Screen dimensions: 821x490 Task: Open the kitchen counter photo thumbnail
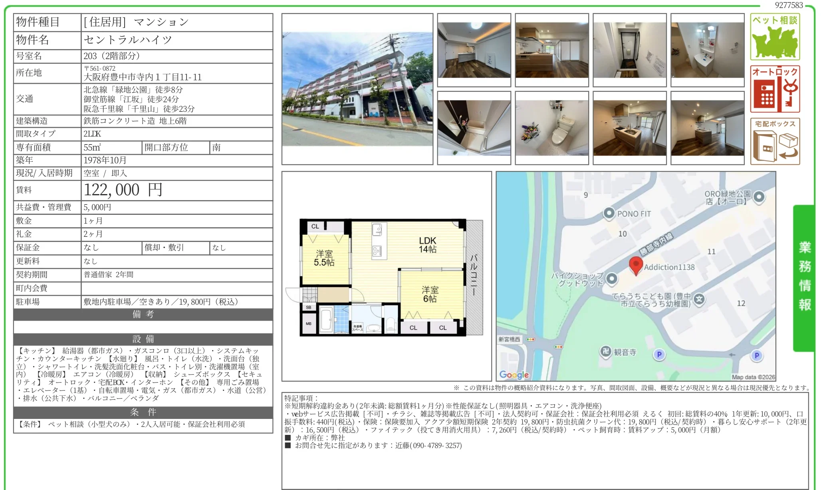coord(629,128)
